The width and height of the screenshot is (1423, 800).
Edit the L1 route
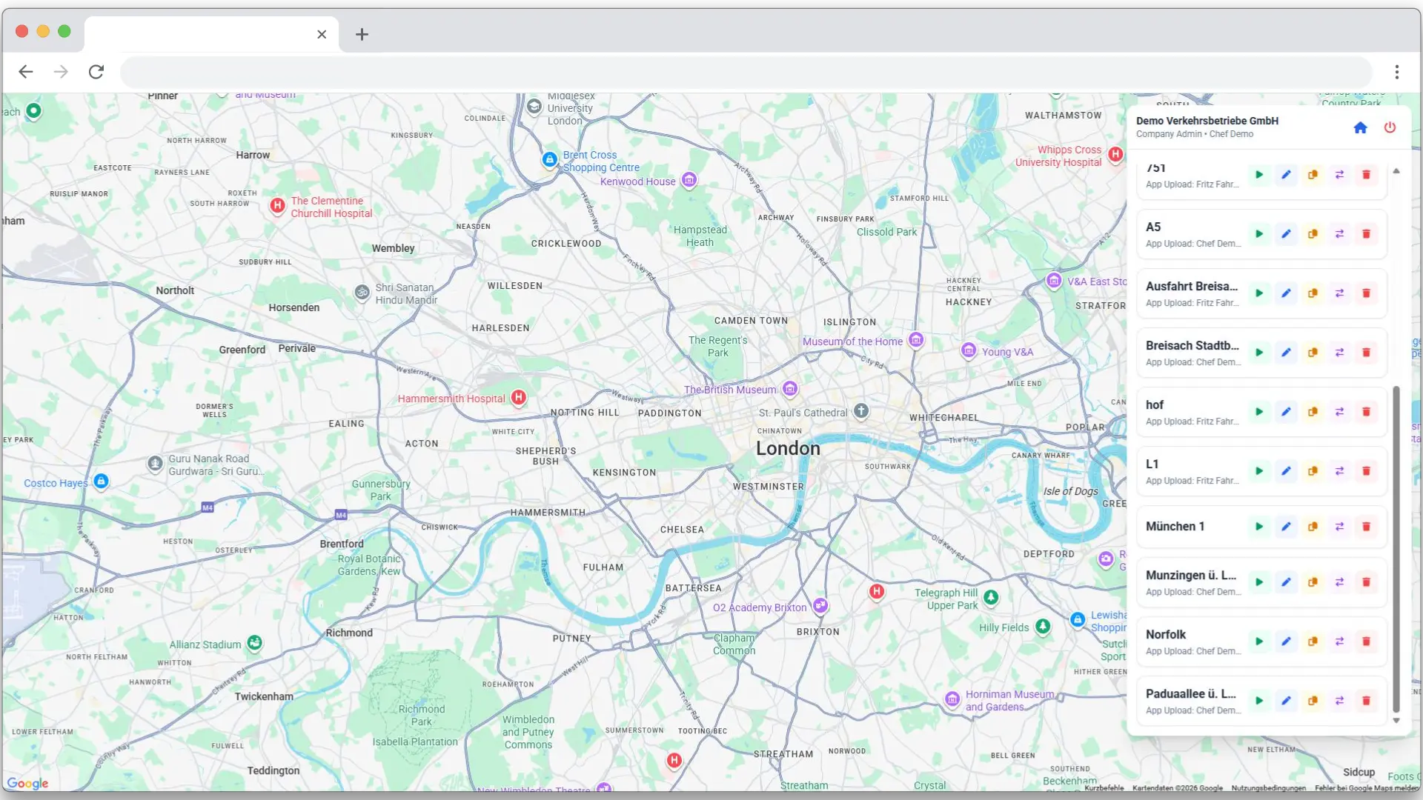(x=1286, y=471)
